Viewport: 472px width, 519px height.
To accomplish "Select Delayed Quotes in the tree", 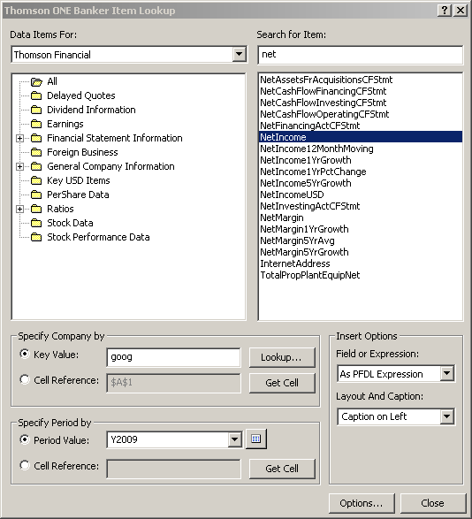I will coord(81,95).
